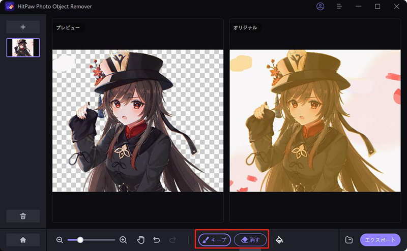
Task: Select the imported image thumbnail
Action: point(23,47)
